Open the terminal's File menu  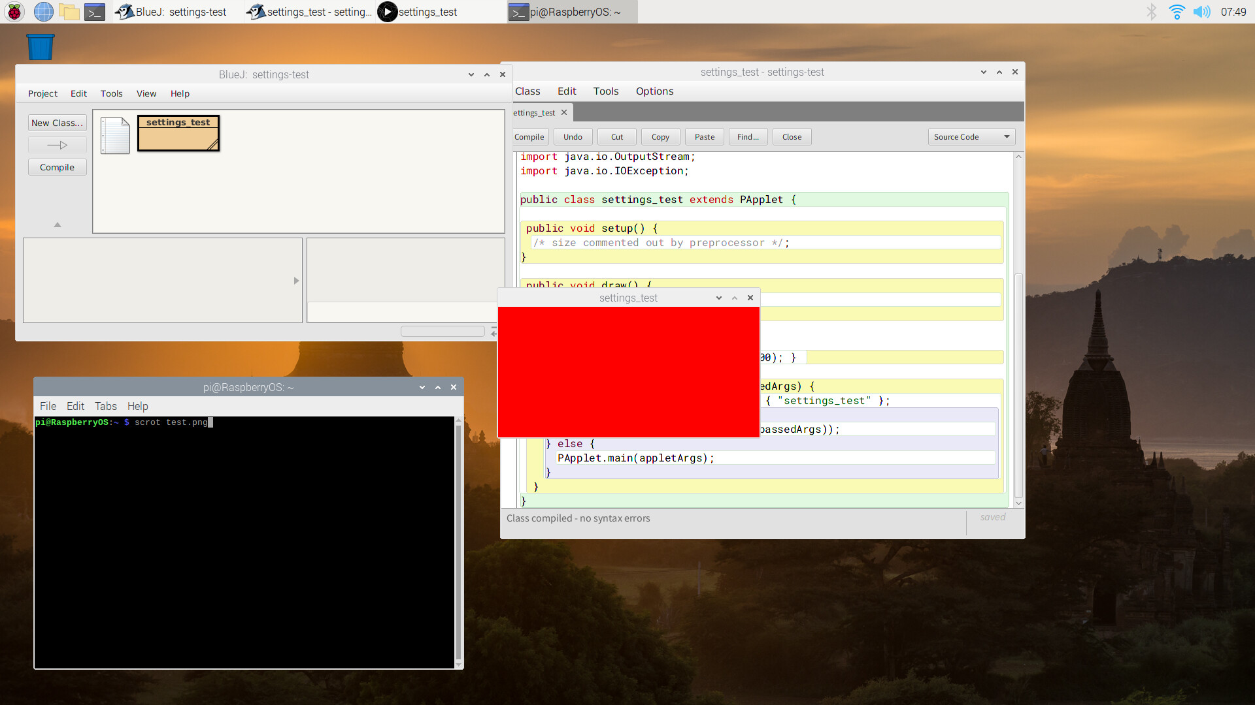point(48,406)
